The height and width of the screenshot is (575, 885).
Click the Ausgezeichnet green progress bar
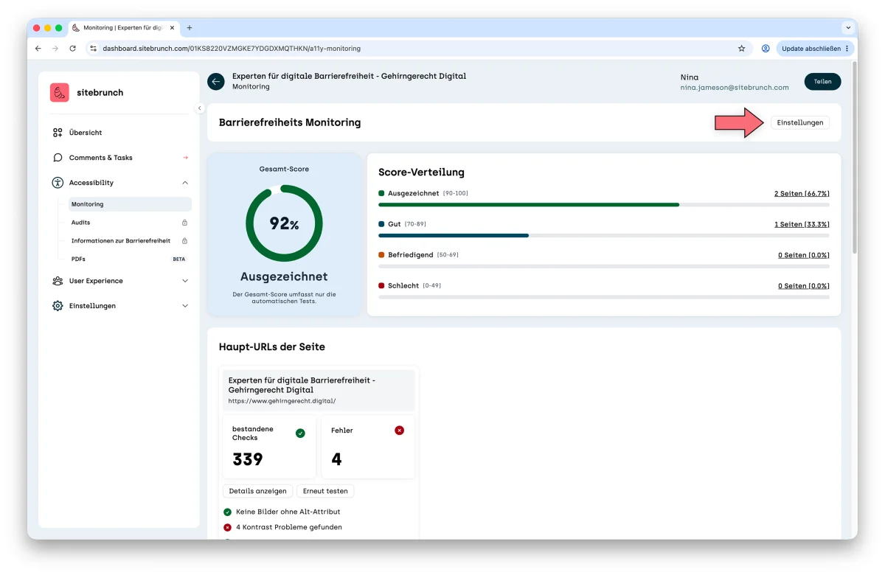pyautogui.click(x=529, y=204)
